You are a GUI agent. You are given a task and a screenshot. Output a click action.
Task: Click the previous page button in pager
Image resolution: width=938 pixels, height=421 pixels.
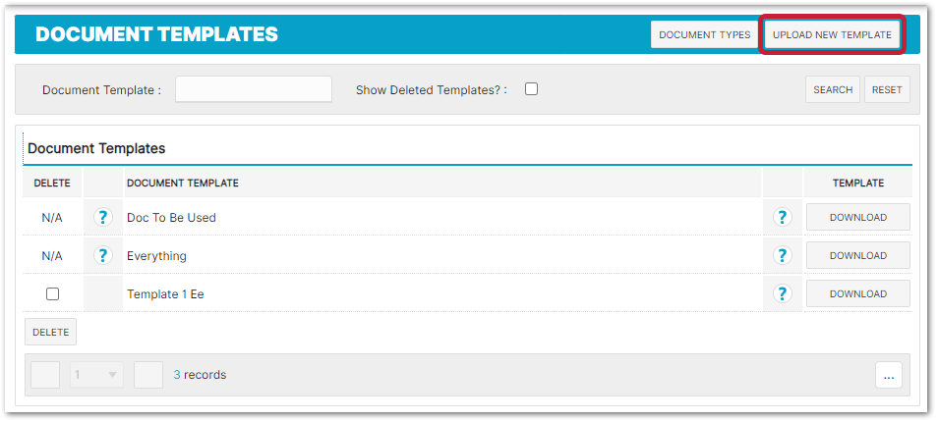coord(46,375)
